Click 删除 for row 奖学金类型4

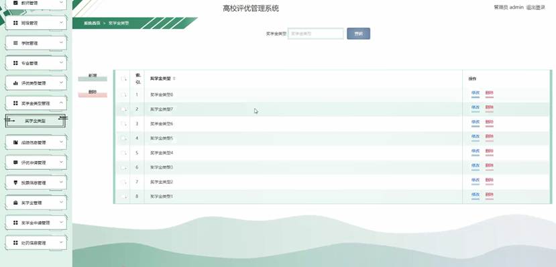pyautogui.click(x=490, y=152)
